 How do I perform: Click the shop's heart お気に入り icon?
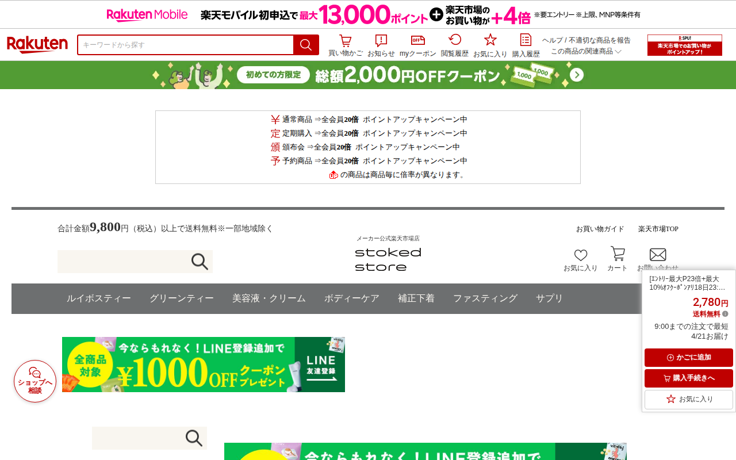point(581,260)
